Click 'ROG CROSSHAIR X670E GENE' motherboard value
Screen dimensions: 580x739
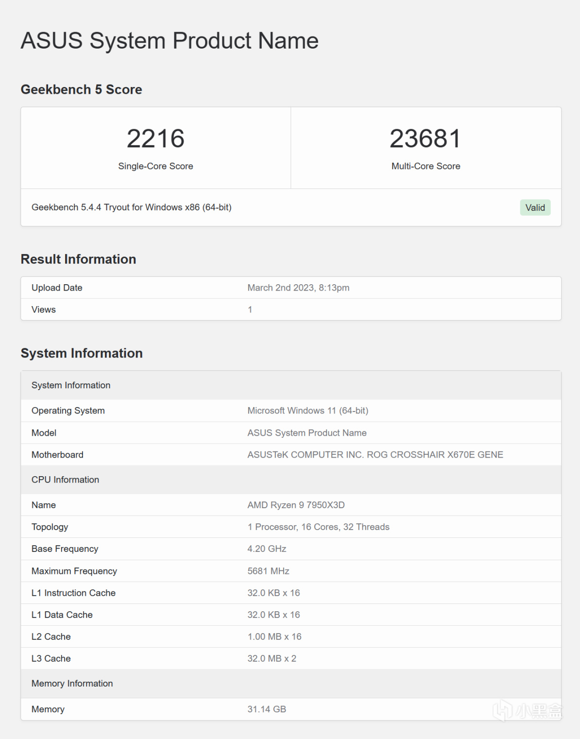click(435, 455)
